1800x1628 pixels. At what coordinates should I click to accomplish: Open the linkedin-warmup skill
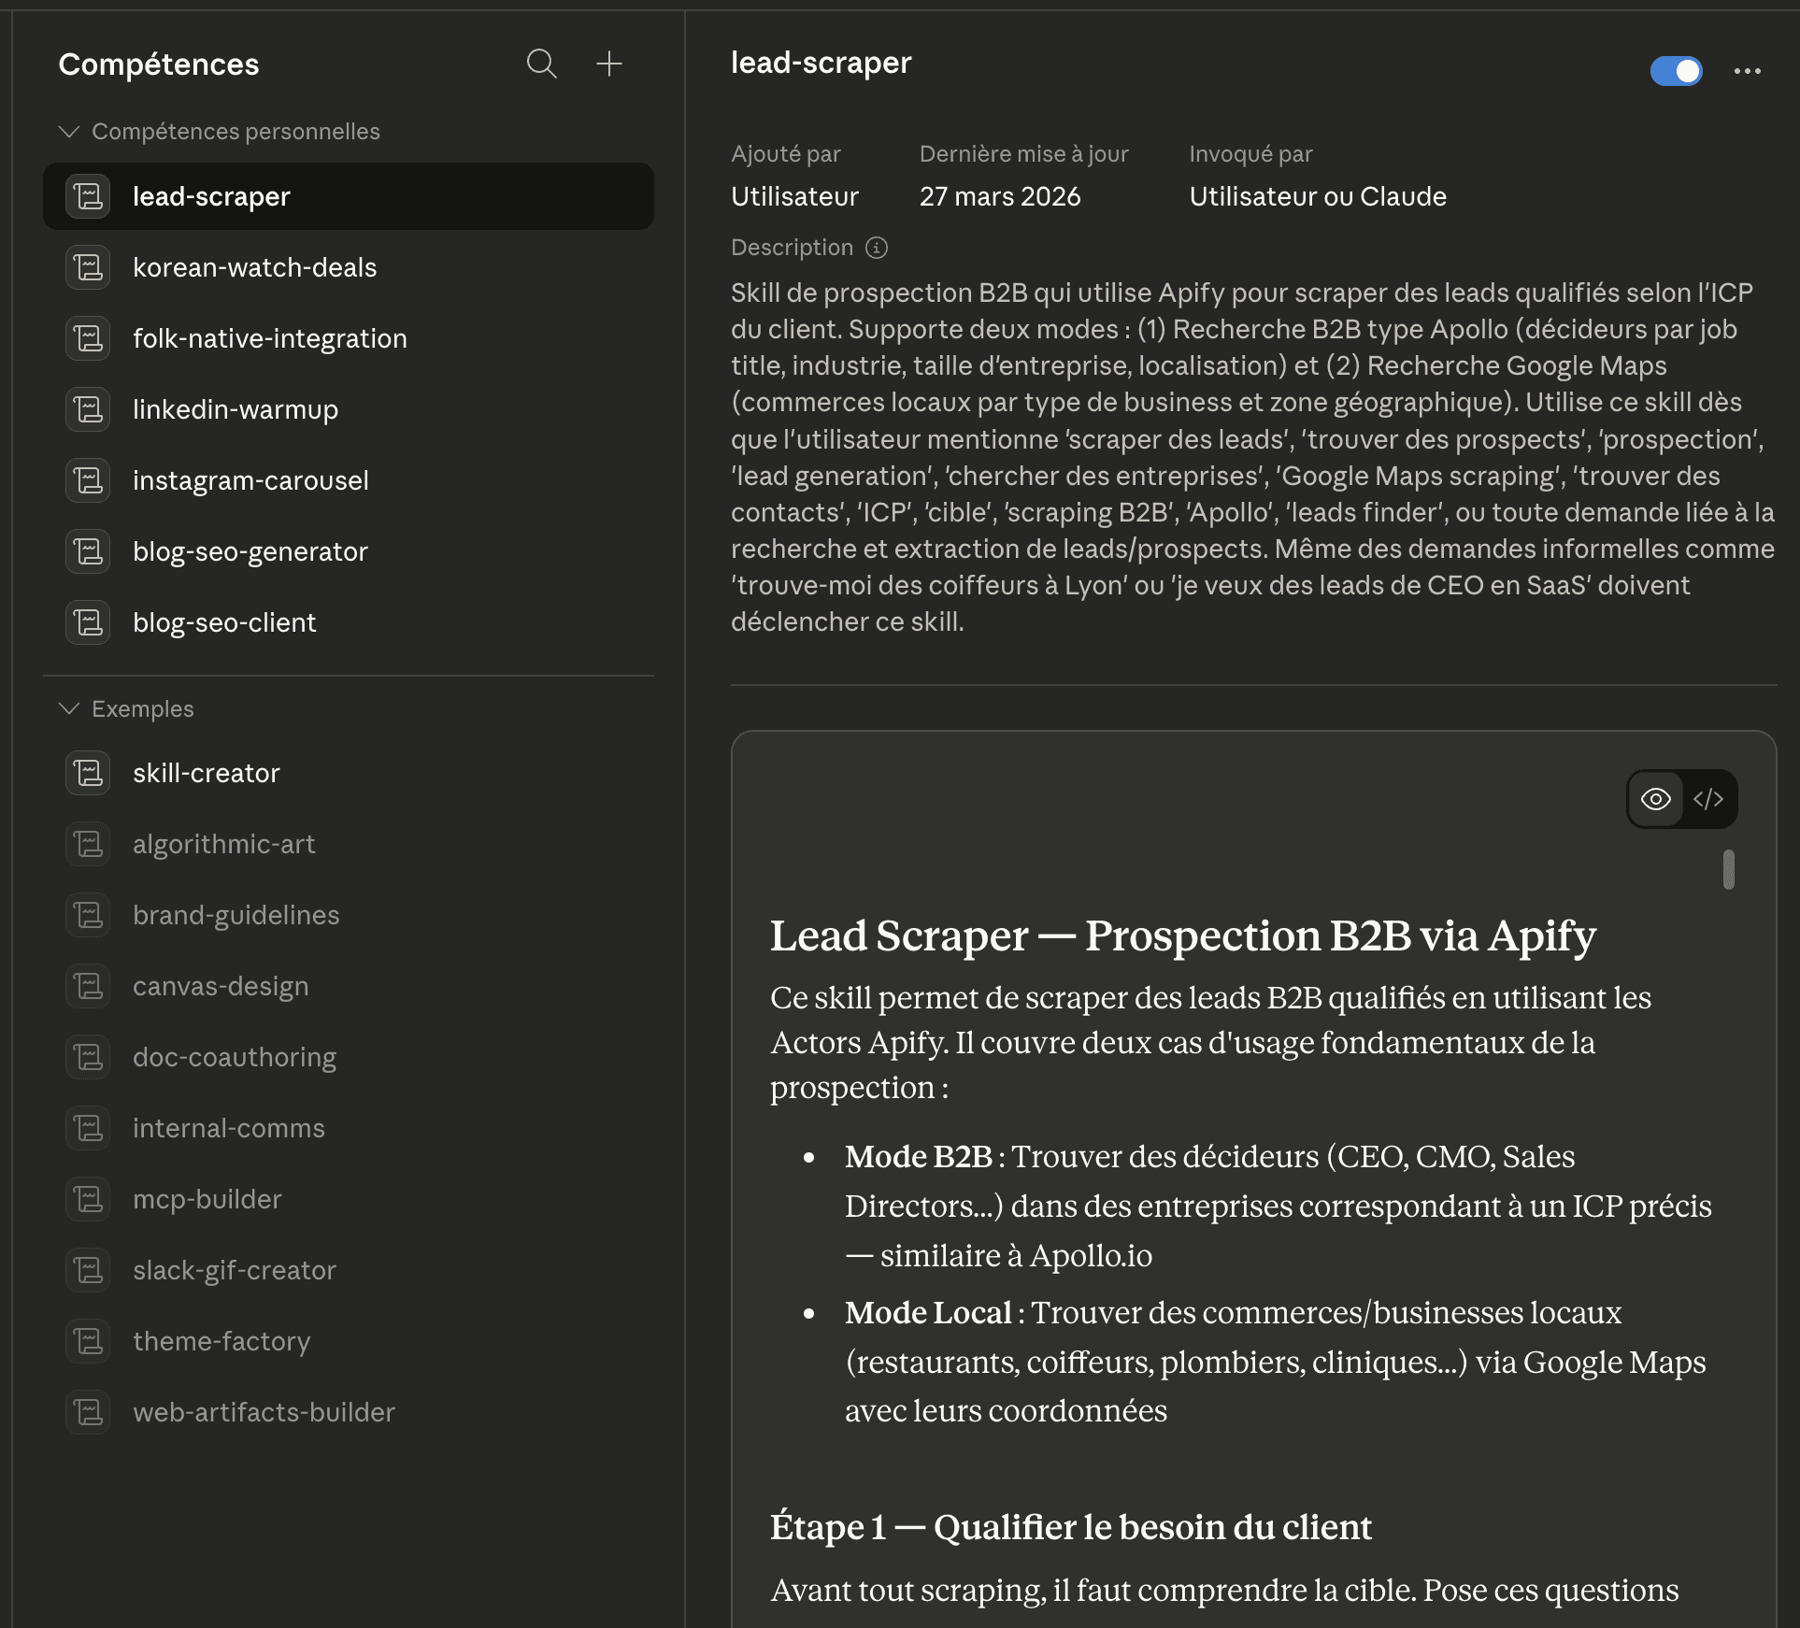pyautogui.click(x=235, y=409)
